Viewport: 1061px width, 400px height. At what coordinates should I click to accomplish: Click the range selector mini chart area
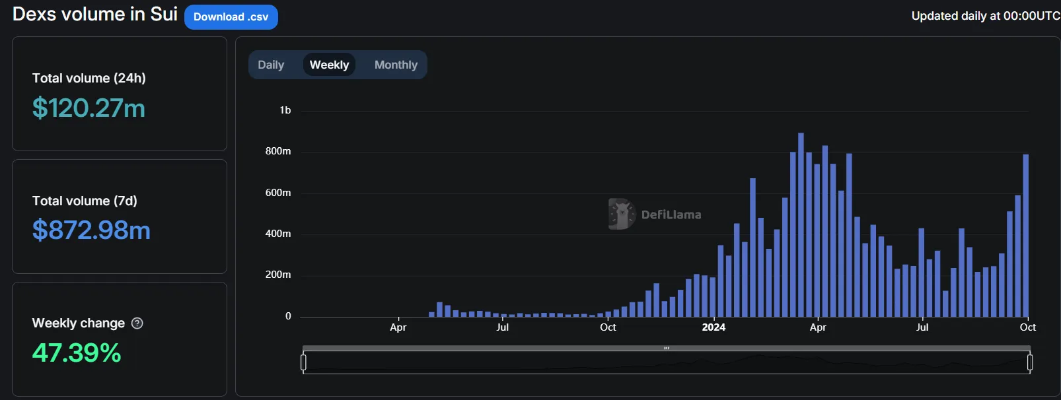(x=667, y=362)
